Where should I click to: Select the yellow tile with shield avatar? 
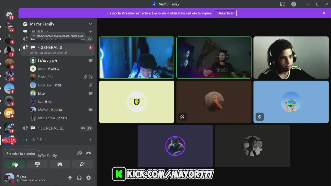pyautogui.click(x=137, y=102)
